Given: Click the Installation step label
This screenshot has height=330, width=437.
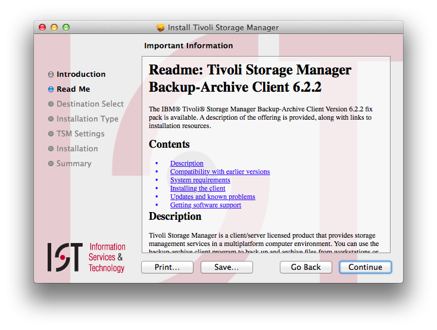Looking at the screenshot, I should point(77,148).
